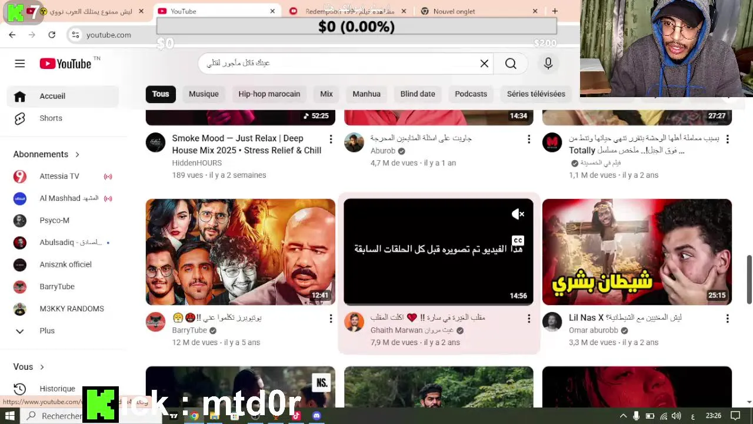
Task: Run the search with magnifier button
Action: click(x=511, y=64)
